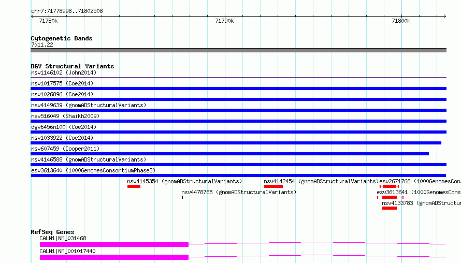Click the small nsv4478785 variant marker
The image size is (461, 263).
[182, 197]
